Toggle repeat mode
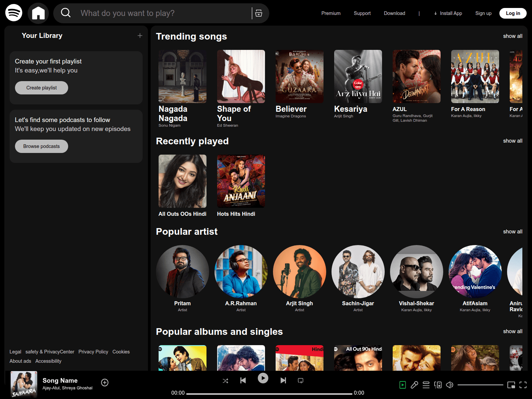This screenshot has width=532, height=399. 301,381
